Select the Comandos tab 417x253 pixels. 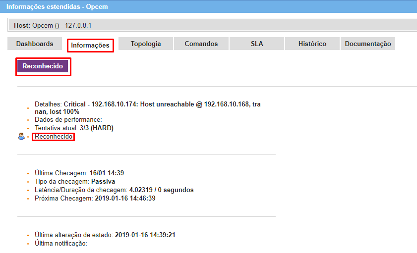point(201,44)
